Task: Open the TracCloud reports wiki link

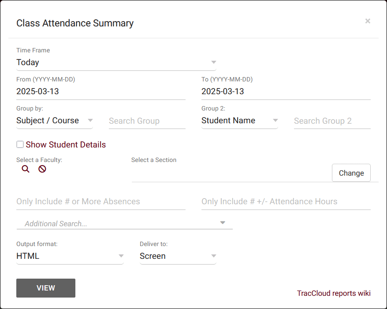Action: point(334,293)
